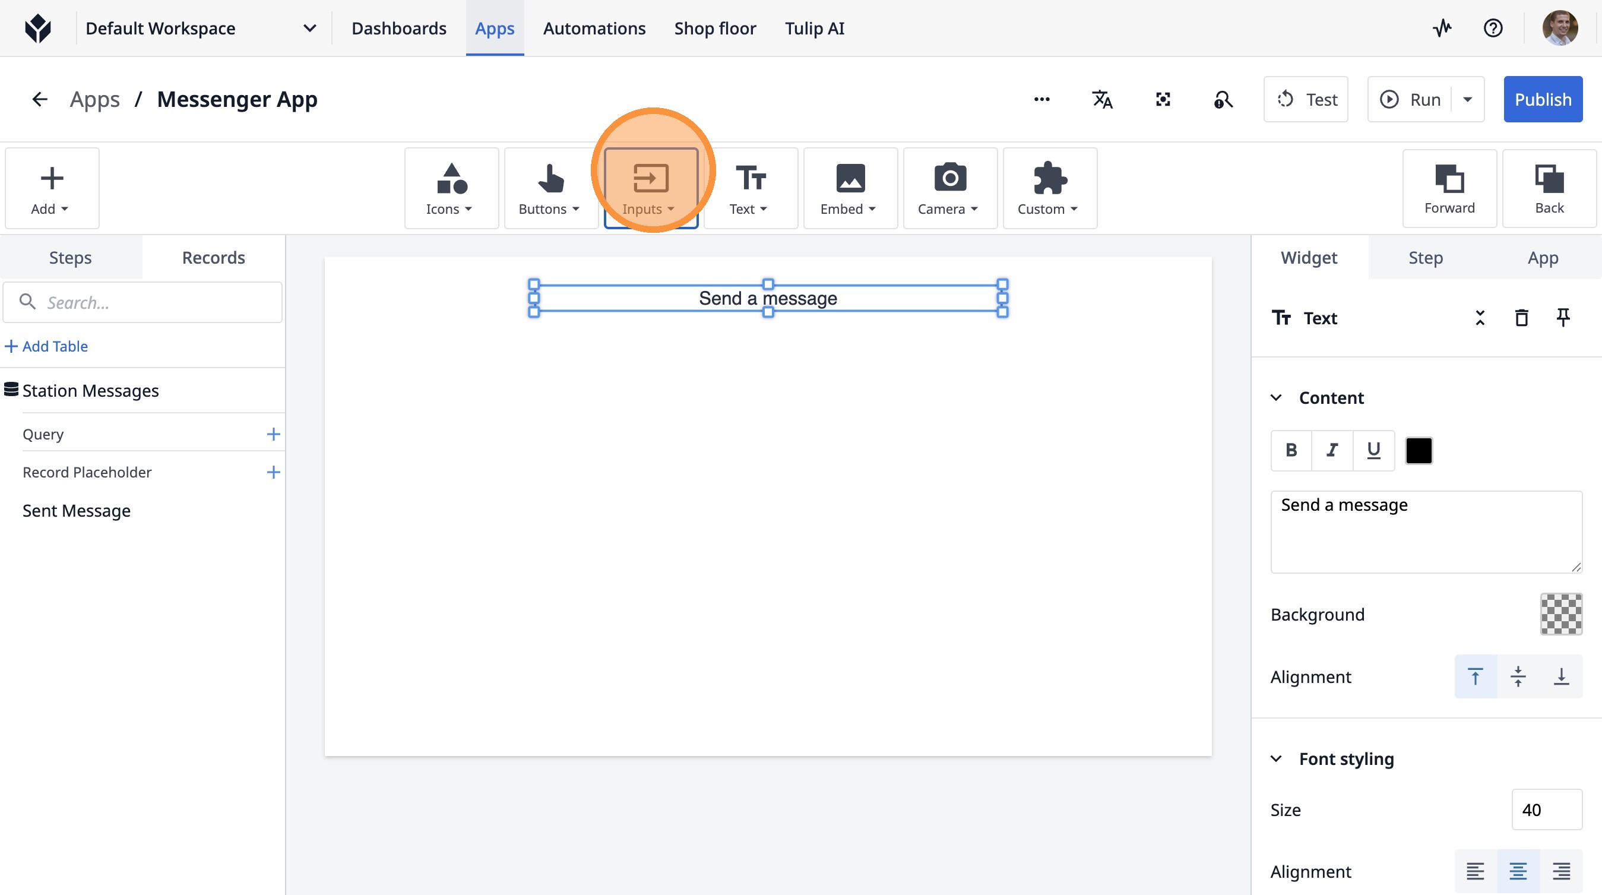Send widget Back in layer order
Image resolution: width=1602 pixels, height=895 pixels.
pos(1549,188)
